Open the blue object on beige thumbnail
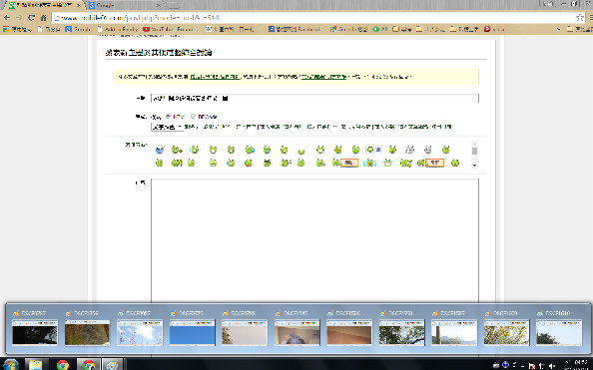This screenshot has width=593, height=370. [x=296, y=332]
